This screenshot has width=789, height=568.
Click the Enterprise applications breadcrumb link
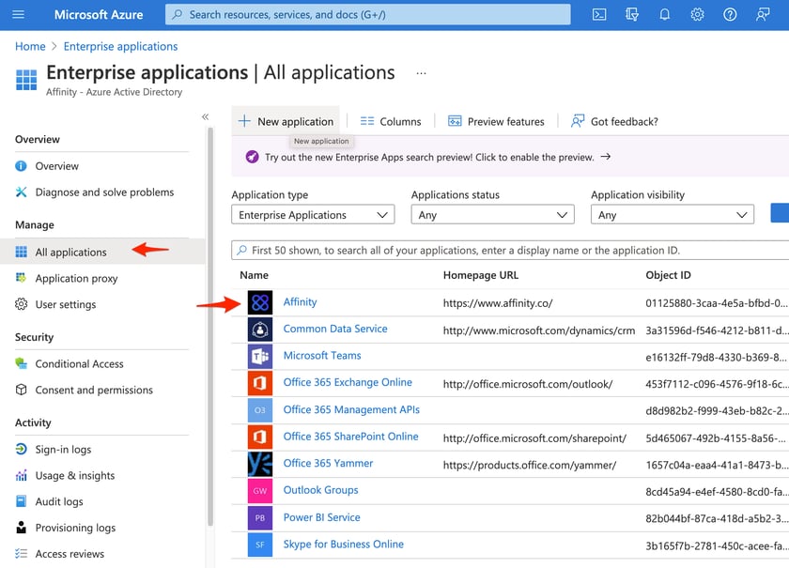point(121,46)
